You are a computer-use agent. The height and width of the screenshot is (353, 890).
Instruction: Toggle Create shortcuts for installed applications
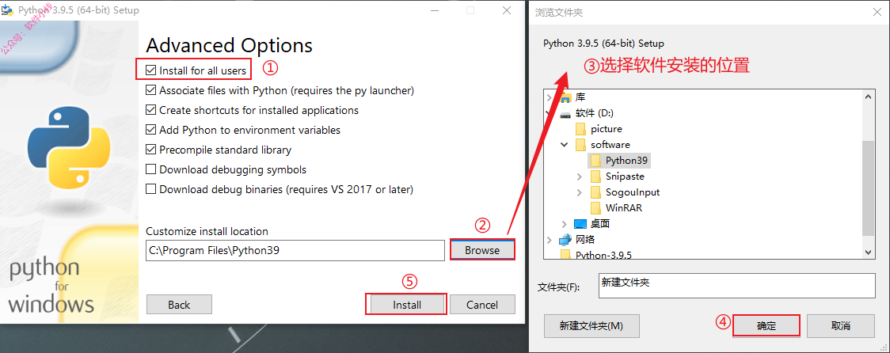point(150,110)
